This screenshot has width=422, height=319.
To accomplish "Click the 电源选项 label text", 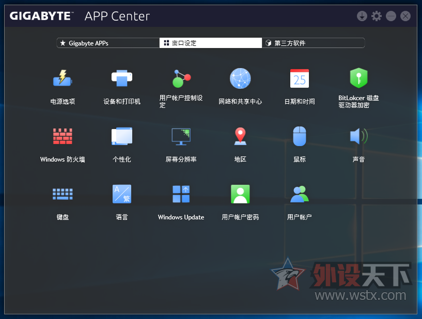I will click(x=62, y=102).
